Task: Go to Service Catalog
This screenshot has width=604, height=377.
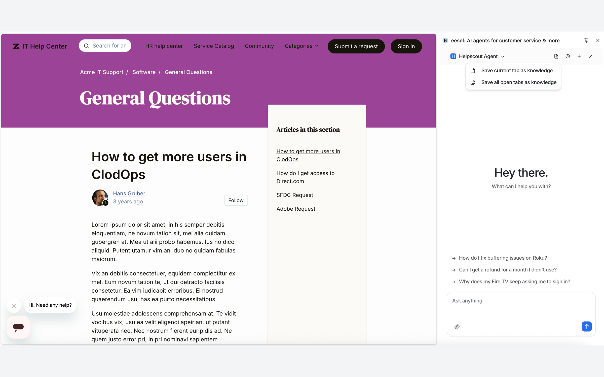Action: [214, 46]
